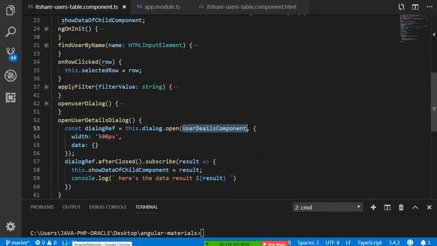Open the PROBLEMS panel tab

click(x=42, y=207)
